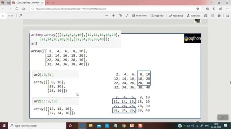Click Fit to width

[139, 16]
